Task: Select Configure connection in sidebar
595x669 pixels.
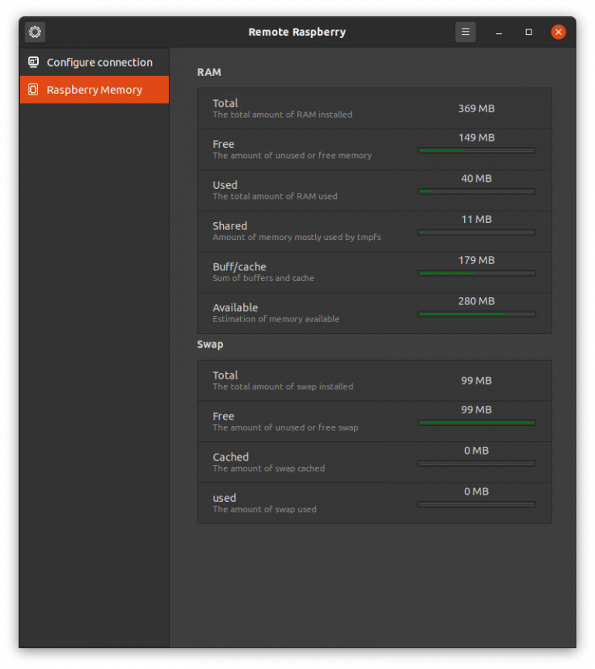Action: pos(99,63)
